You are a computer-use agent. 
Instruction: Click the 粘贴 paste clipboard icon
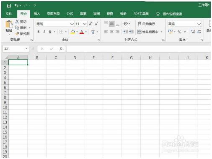coord(9,24)
